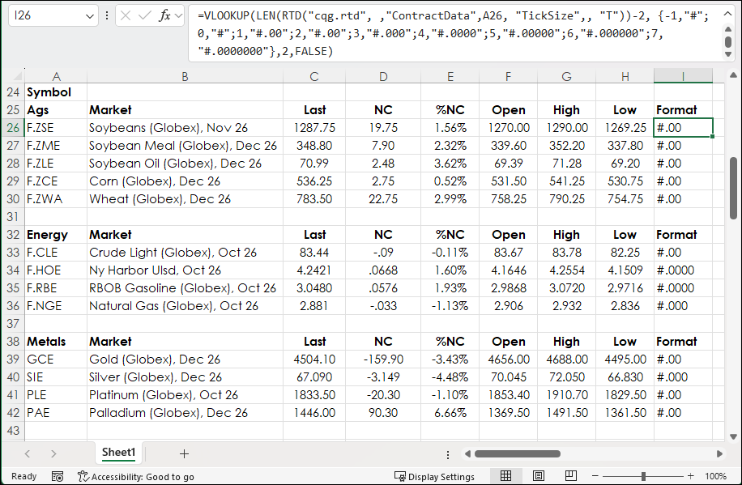742x485 pixels.
Task: Click horizontal scrollbar left arrow
Action: (x=467, y=453)
